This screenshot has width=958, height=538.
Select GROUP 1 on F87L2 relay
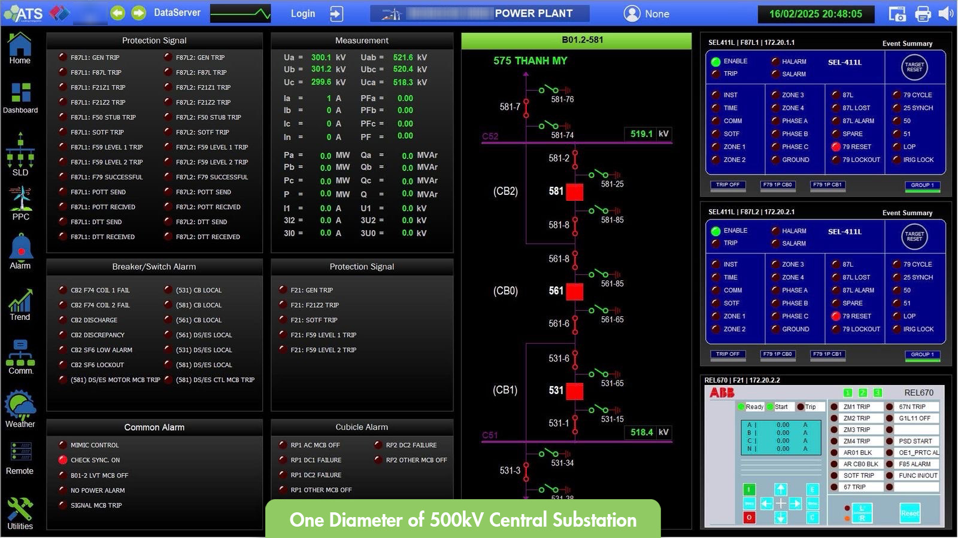point(922,354)
